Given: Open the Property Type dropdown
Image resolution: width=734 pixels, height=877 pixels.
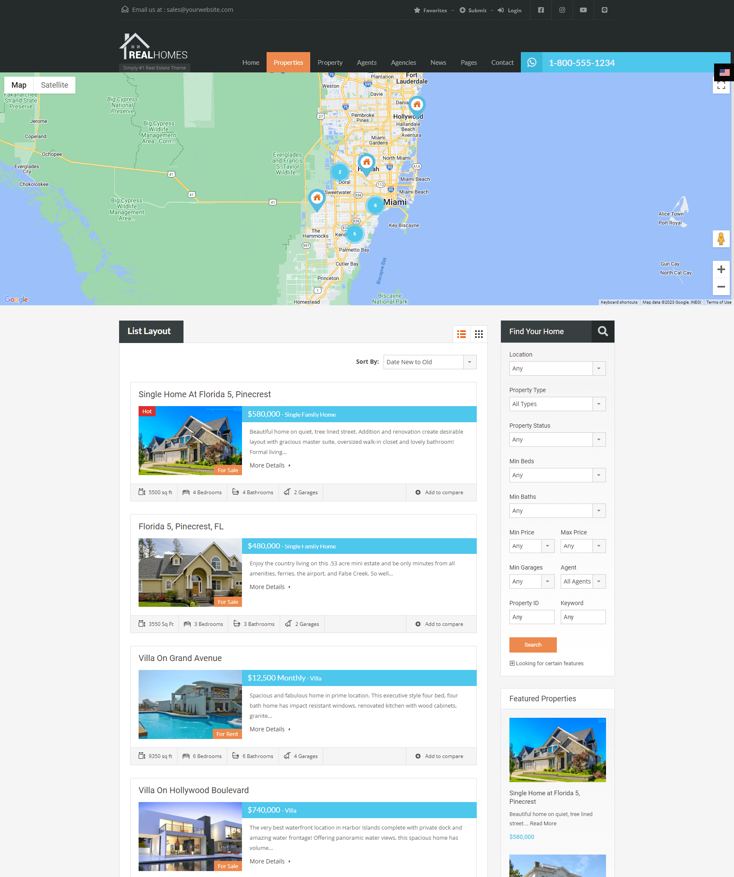Looking at the screenshot, I should coord(557,404).
